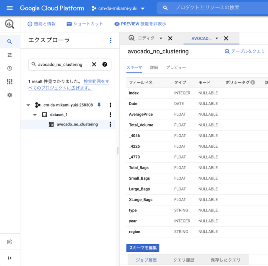This screenshot has height=266, width=268.
Task: Click the panel resize handle
Action: pos(118,151)
